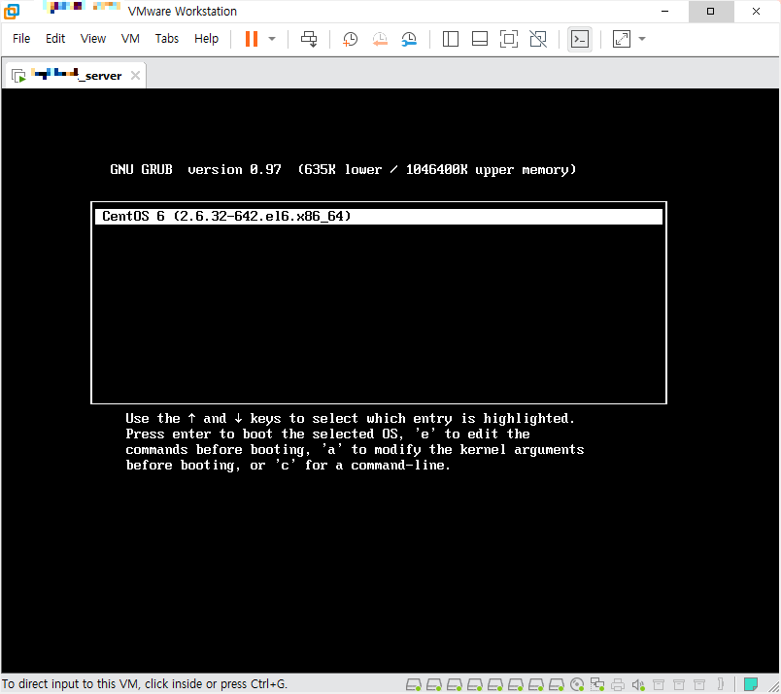781x694 pixels.
Task: Open the Tabs menu
Action: [x=167, y=38]
